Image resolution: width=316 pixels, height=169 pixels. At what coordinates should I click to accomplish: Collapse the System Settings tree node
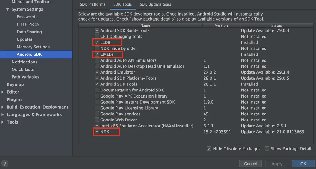tap(7, 9)
